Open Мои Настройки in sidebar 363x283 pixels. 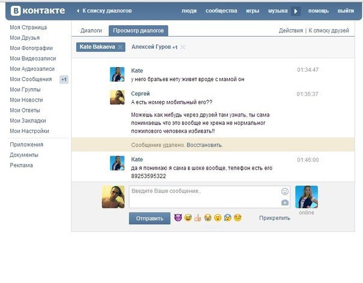point(29,131)
